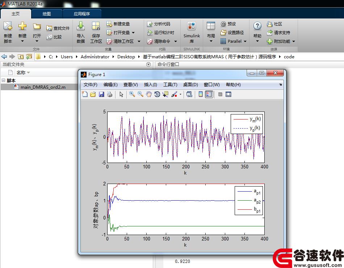Click Set Path (设置路径)
The image size is (344, 268).
point(232,33)
